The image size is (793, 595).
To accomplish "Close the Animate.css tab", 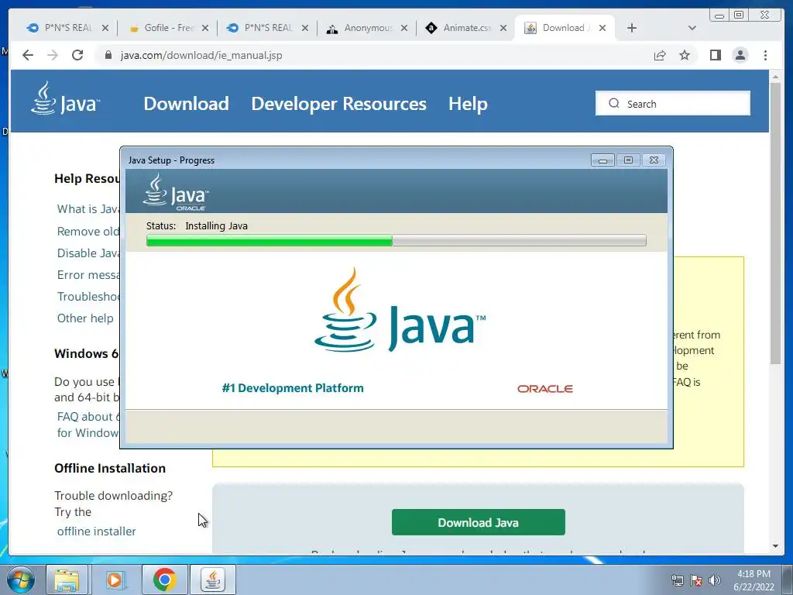I will (x=503, y=29).
